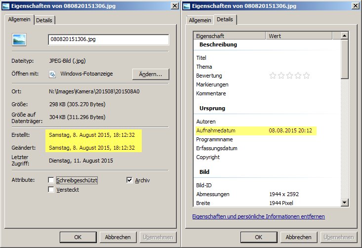Click Eigenschaften und persönliche Informationen entfernen link
This screenshot has width=362, height=248.
[x=258, y=216]
